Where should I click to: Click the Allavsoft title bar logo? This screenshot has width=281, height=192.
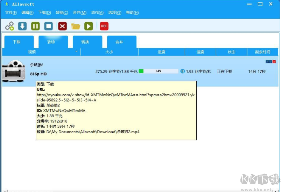point(7,4)
